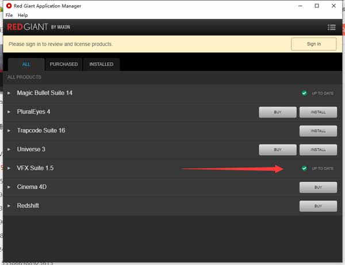Buy PluralEyes 4
Image resolution: width=345 pixels, height=265 pixels.
click(x=278, y=112)
